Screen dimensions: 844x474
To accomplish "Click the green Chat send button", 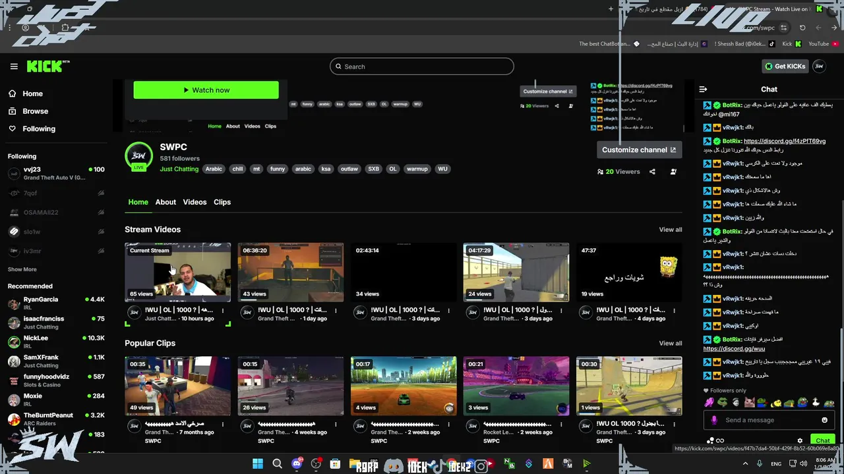I will (823, 440).
